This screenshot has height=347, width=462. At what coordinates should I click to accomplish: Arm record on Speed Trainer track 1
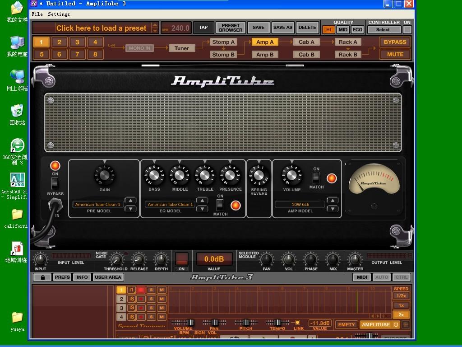coord(141,290)
